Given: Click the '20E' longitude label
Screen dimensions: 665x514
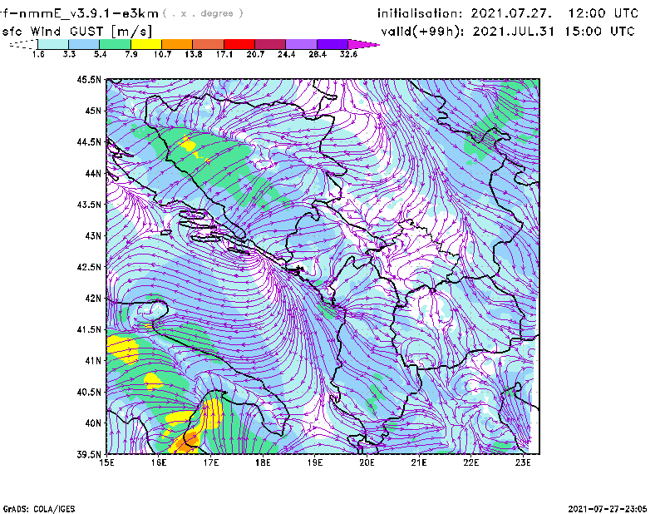Looking at the screenshot, I should tap(367, 462).
